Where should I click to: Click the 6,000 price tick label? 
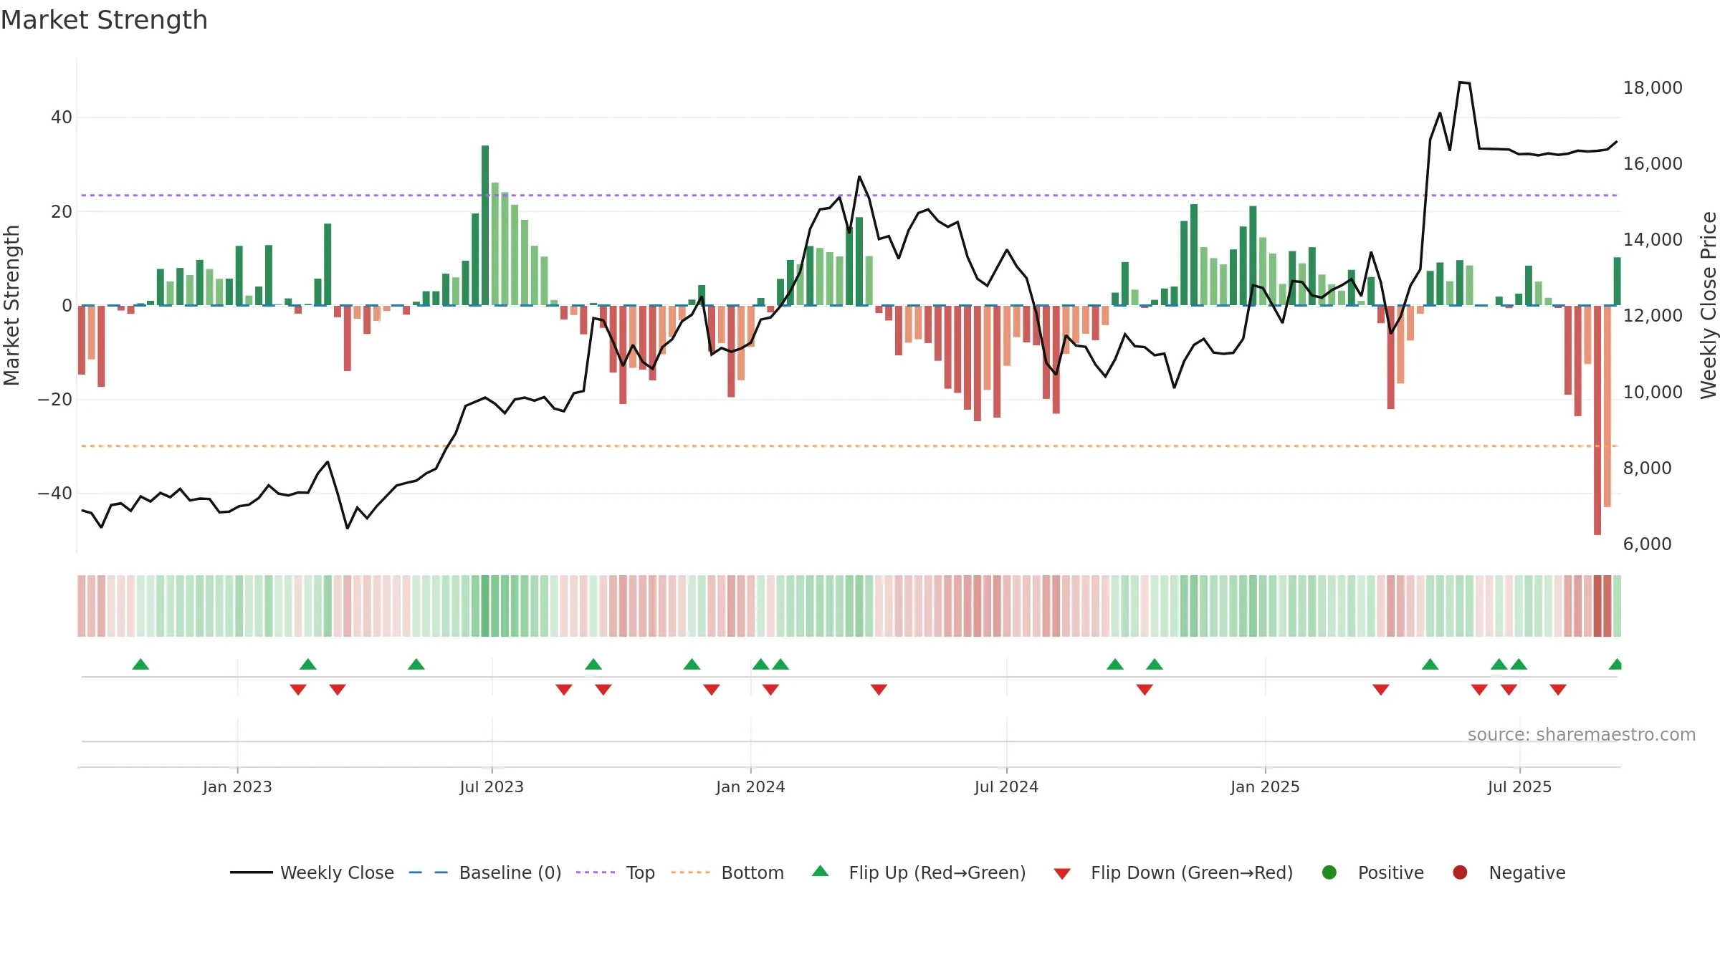pos(1648,544)
